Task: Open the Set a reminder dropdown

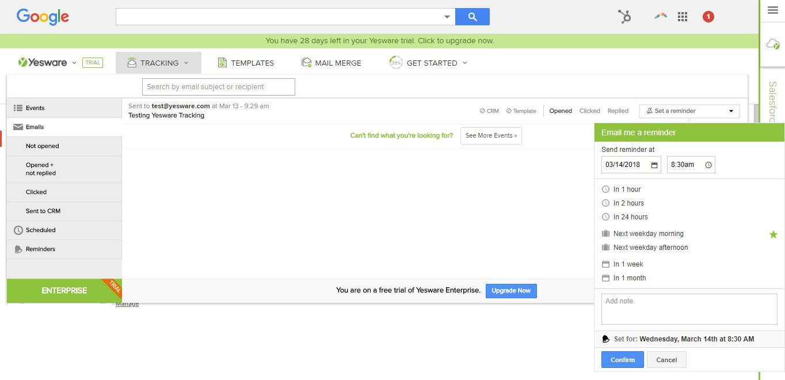Action: 689,111
